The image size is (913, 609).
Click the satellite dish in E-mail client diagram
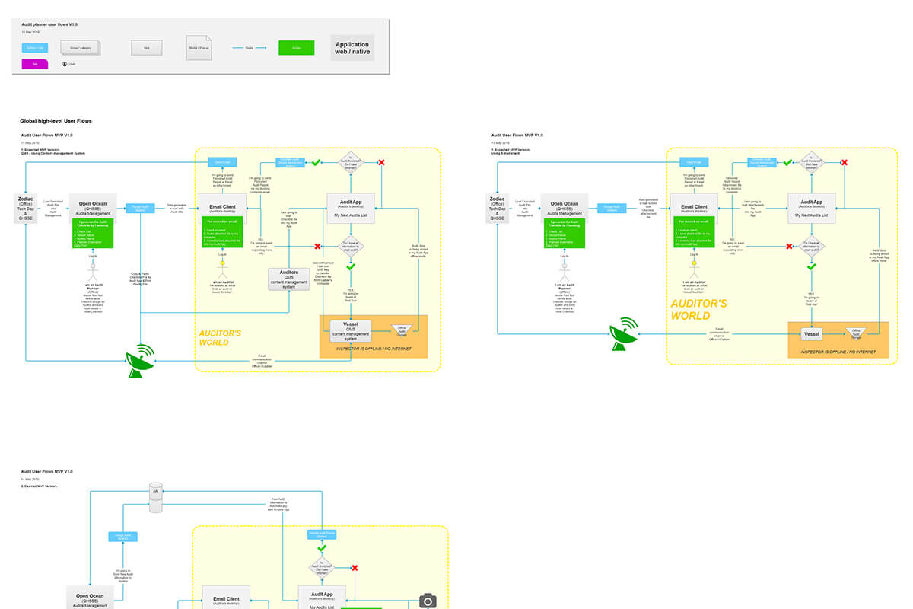pos(624,336)
